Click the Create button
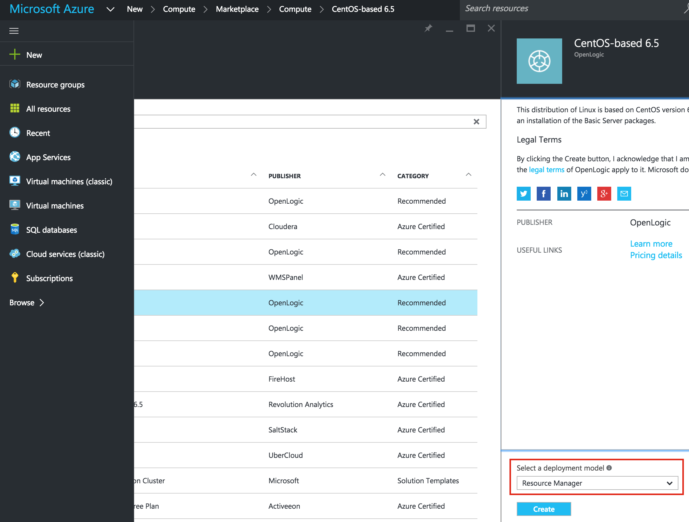The height and width of the screenshot is (522, 689). [544, 509]
